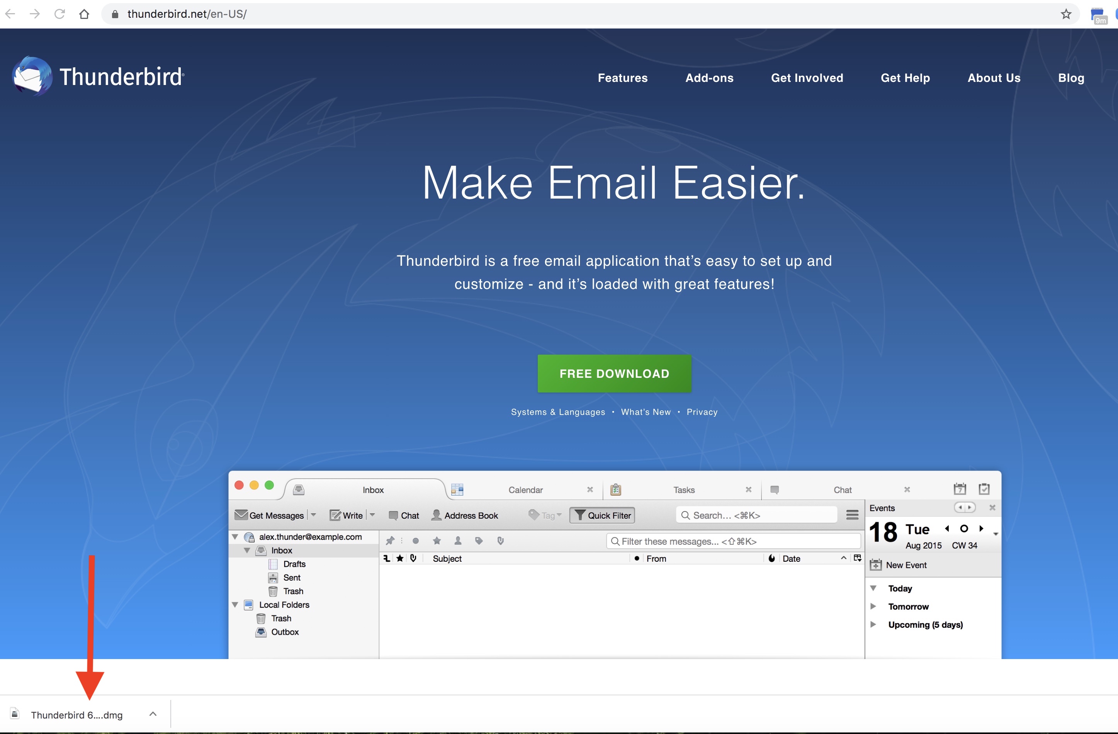This screenshot has width=1118, height=734.
Task: Click the FREE DOWNLOAD button
Action: [614, 374]
